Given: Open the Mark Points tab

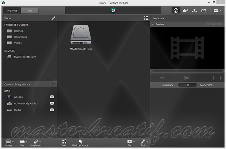Looking at the screenshot, I should [207, 85].
